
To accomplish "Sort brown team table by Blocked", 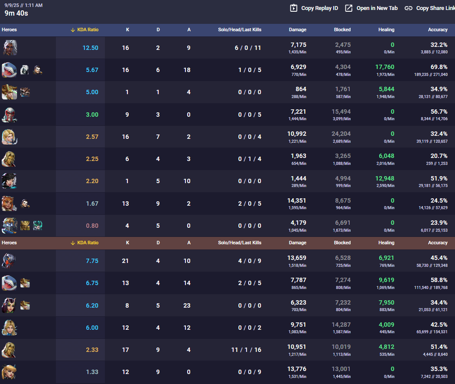I will pyautogui.click(x=342, y=243).
